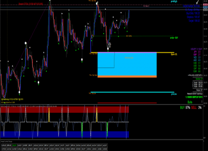This screenshot has height=151, width=208.
Task: Click the green Bulls label in side panel
Action: tap(190, 102)
